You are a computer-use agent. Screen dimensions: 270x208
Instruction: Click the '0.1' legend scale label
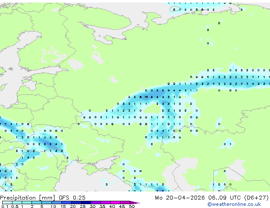[x=5, y=206]
